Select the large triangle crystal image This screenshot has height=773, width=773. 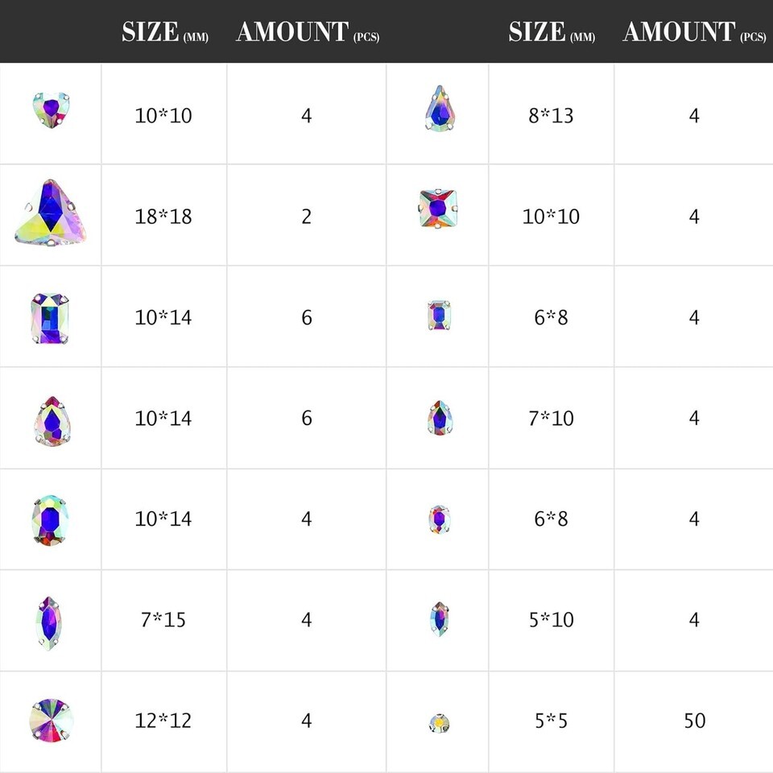click(50, 213)
